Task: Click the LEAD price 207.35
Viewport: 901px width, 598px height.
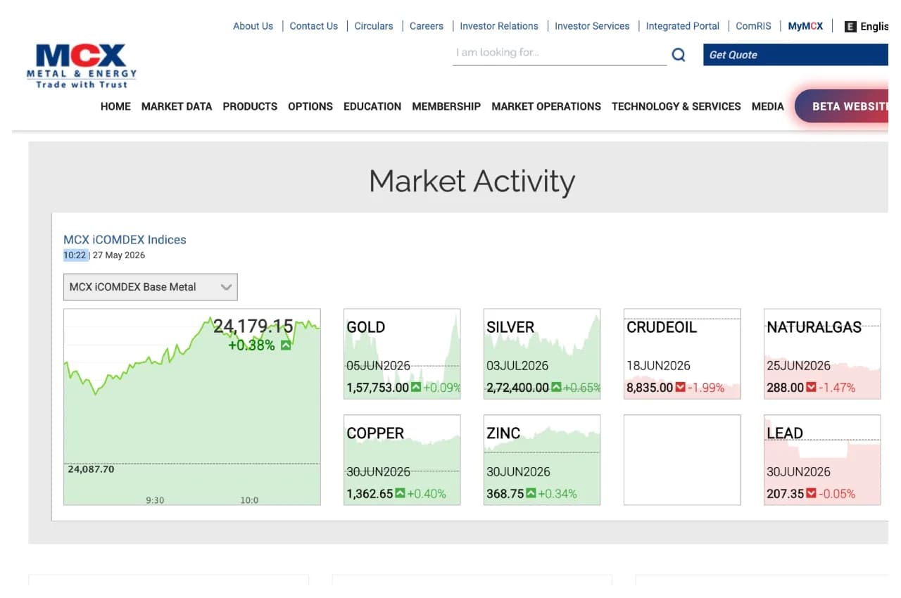Action: (x=786, y=494)
